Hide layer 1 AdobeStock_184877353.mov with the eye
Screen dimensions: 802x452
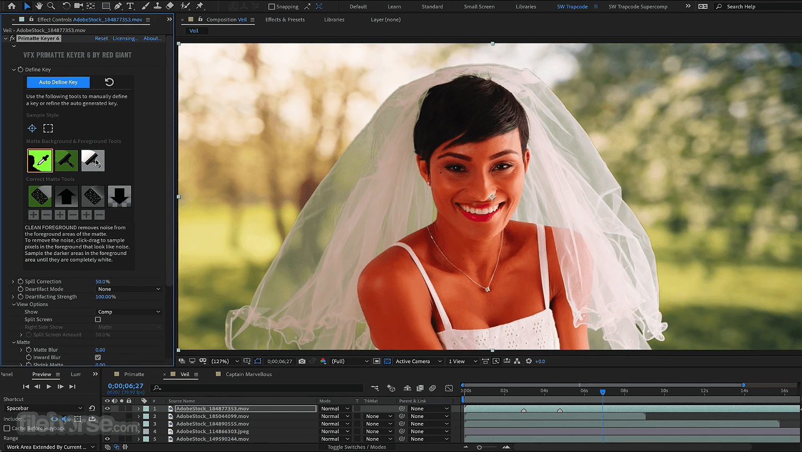(108, 409)
